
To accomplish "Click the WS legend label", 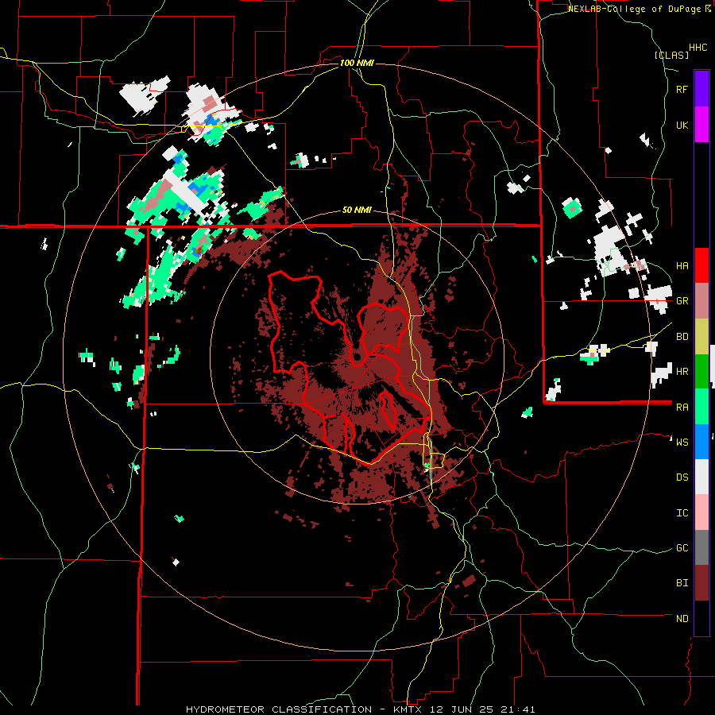I will coord(682,443).
